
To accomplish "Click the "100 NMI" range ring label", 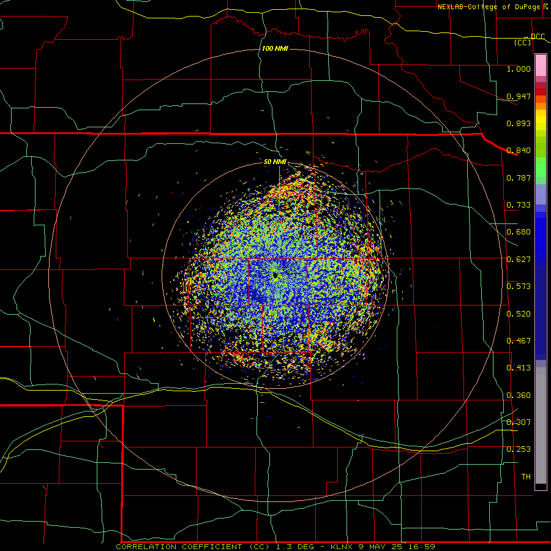I will pos(275,48).
